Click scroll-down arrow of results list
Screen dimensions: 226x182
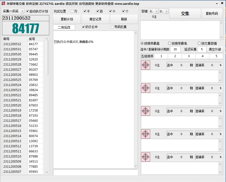[47, 172]
